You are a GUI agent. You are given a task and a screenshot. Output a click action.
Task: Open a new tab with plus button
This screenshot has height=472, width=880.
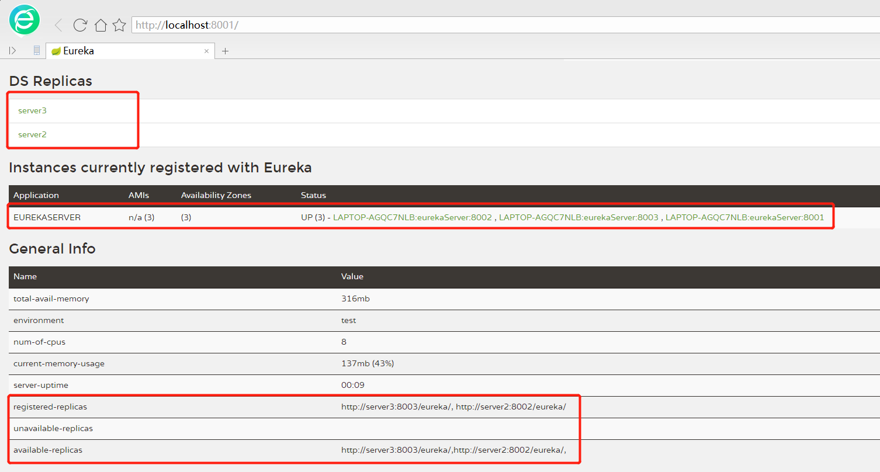pos(225,51)
